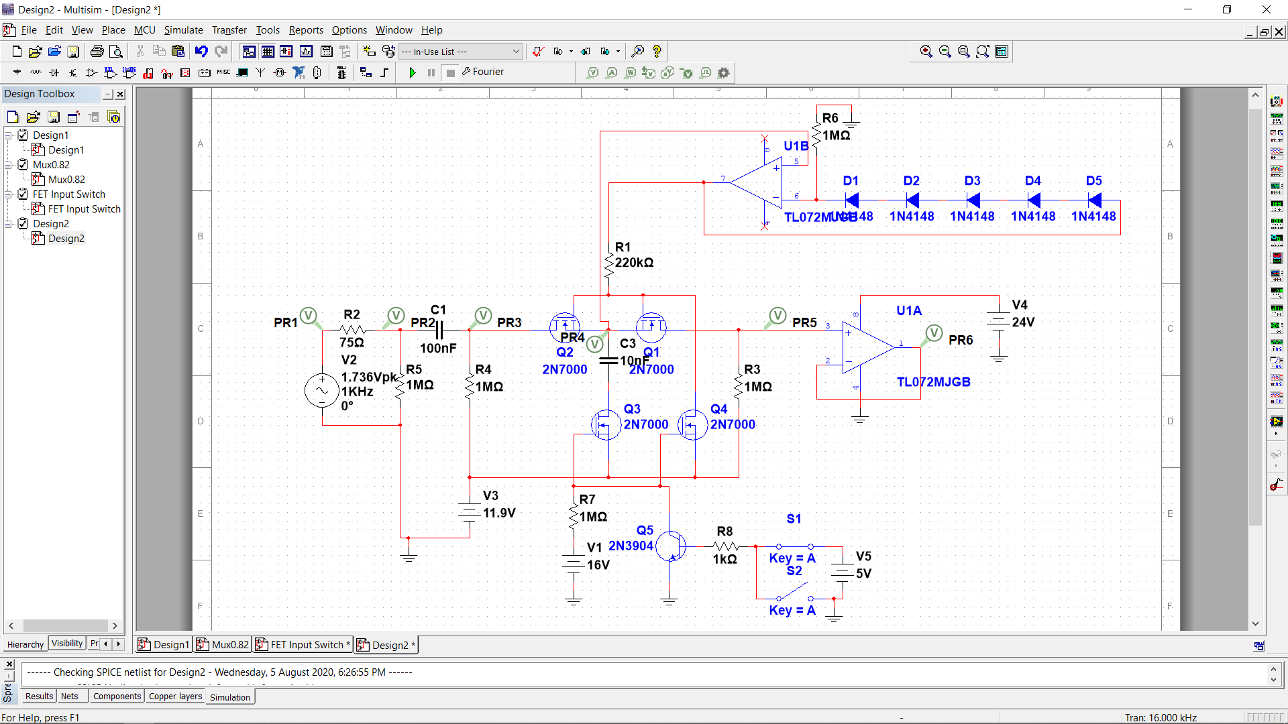Select Mux0.82 sheet in design tree
Viewport: 1288px width, 724px height.
(x=66, y=180)
